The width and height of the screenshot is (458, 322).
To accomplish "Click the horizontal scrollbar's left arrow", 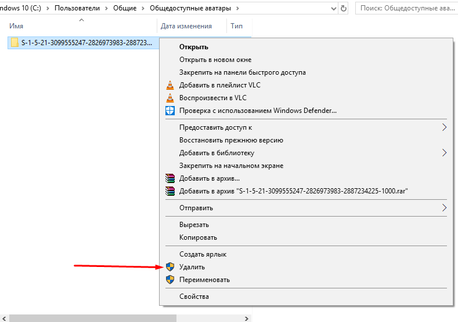I will click(4, 319).
